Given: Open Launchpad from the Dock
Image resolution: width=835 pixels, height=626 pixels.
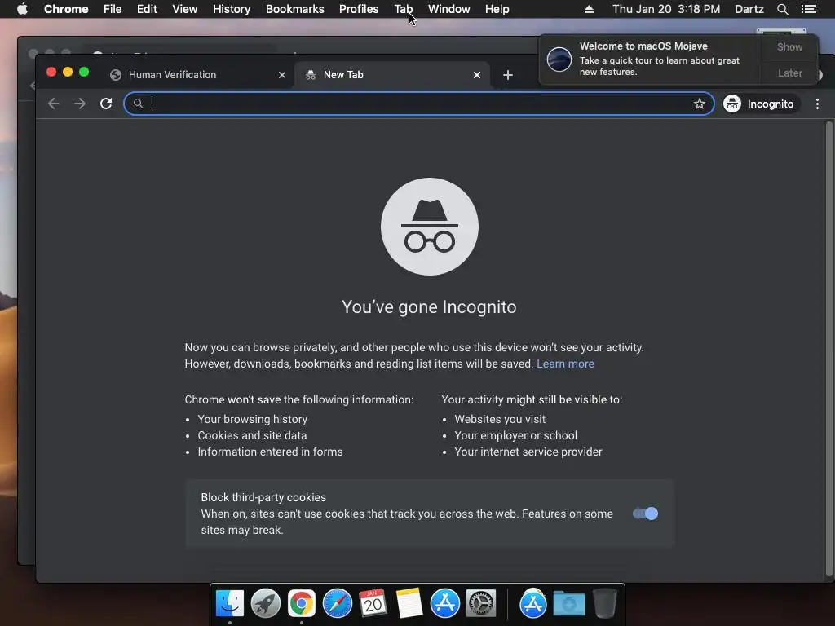Looking at the screenshot, I should click(x=265, y=604).
